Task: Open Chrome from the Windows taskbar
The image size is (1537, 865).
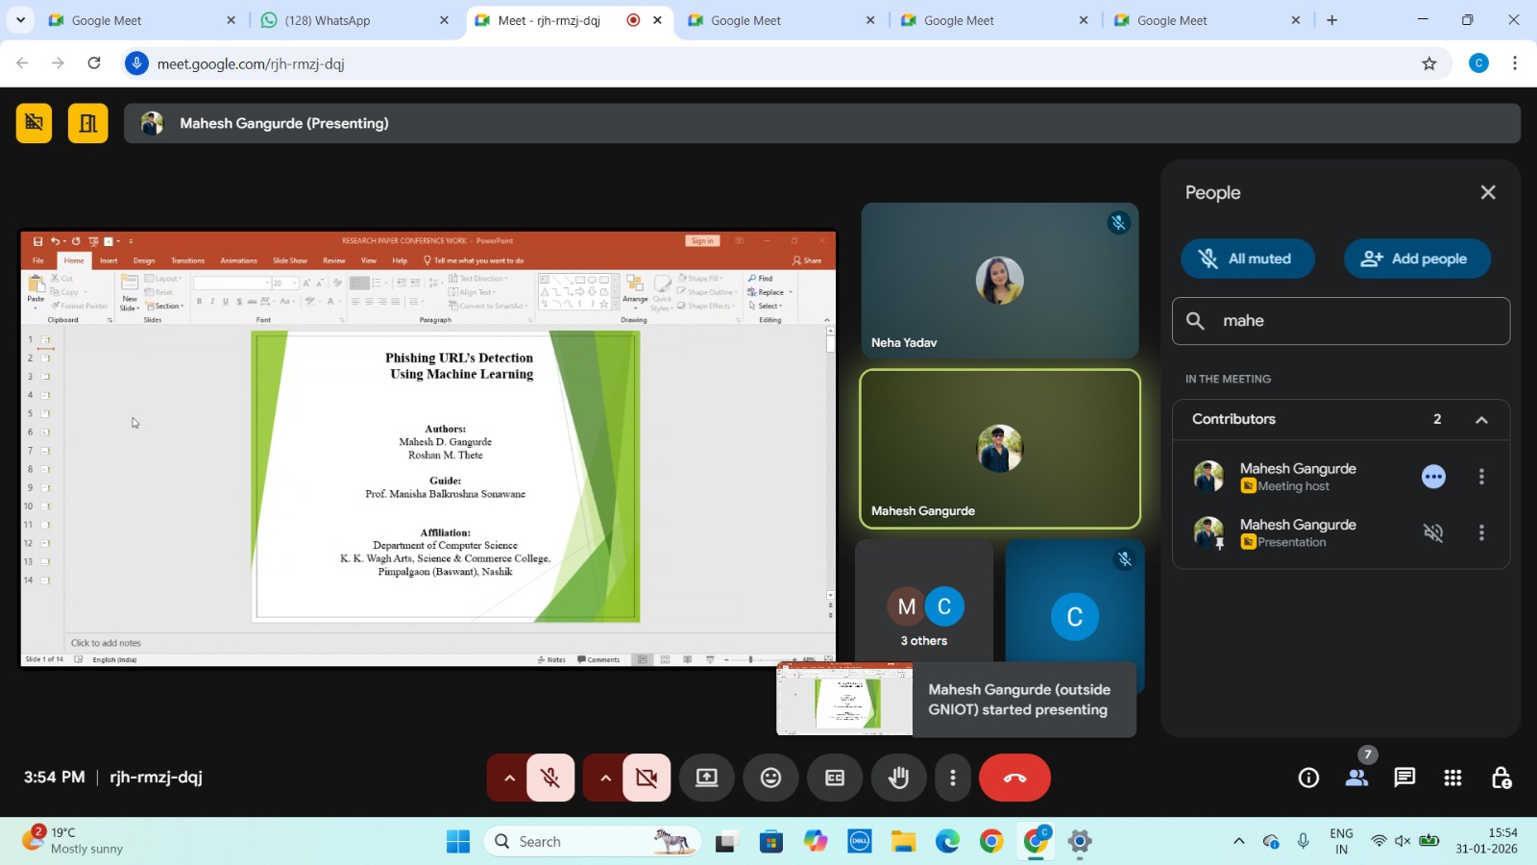Action: [x=991, y=842]
